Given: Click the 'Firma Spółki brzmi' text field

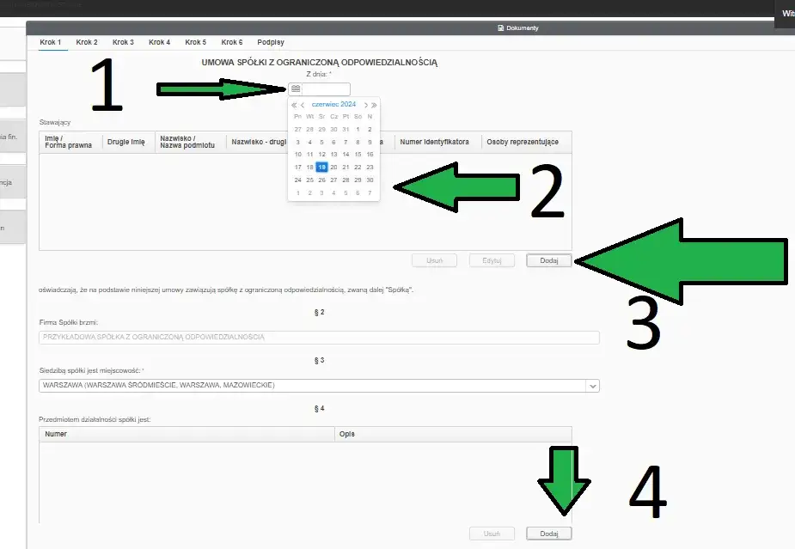Looking at the screenshot, I should pyautogui.click(x=319, y=338).
